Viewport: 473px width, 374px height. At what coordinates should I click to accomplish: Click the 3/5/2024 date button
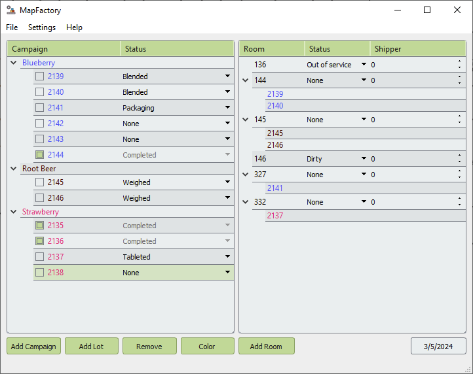pyautogui.click(x=438, y=346)
